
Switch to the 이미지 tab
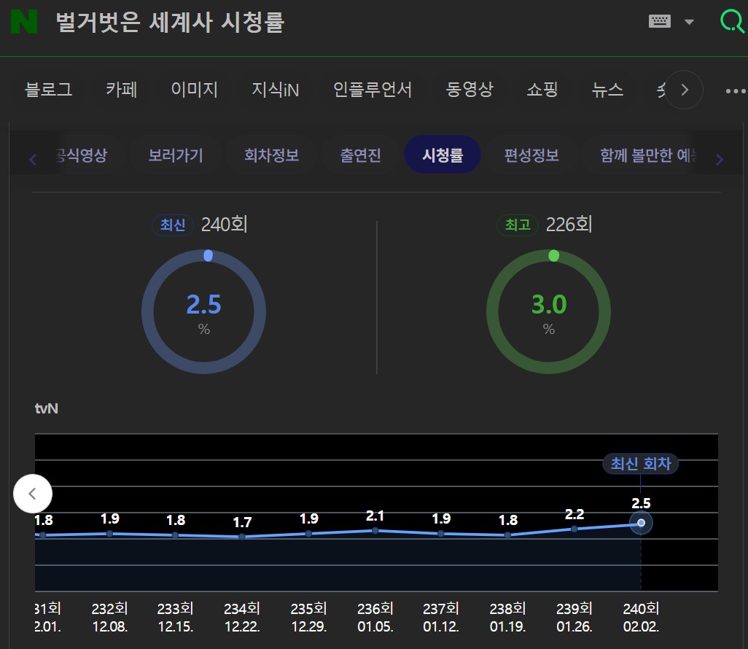coord(194,90)
